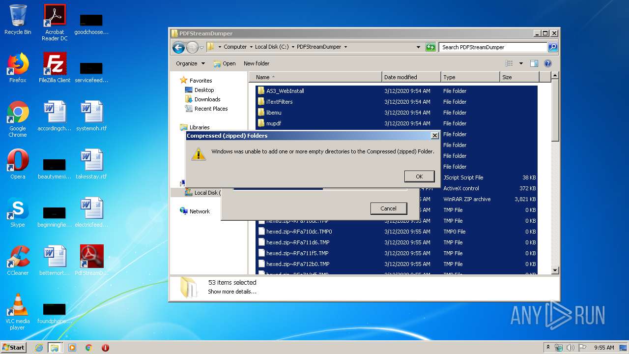Image resolution: width=629 pixels, height=354 pixels.
Task: Open Recycle Bin desktop icon
Action: point(18,20)
